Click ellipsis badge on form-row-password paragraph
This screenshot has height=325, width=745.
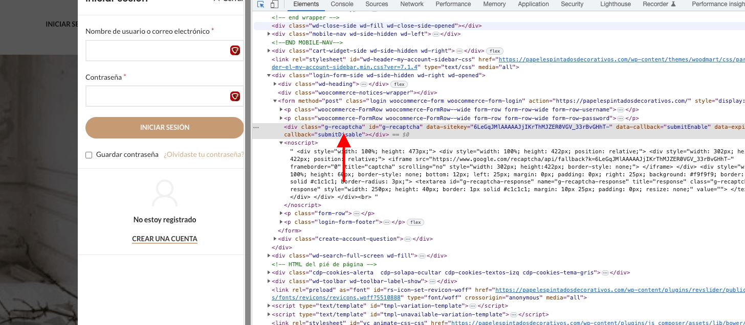620,118
